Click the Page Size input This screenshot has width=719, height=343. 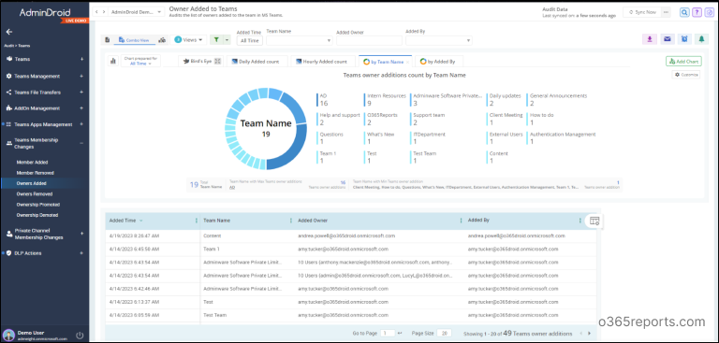(444, 334)
